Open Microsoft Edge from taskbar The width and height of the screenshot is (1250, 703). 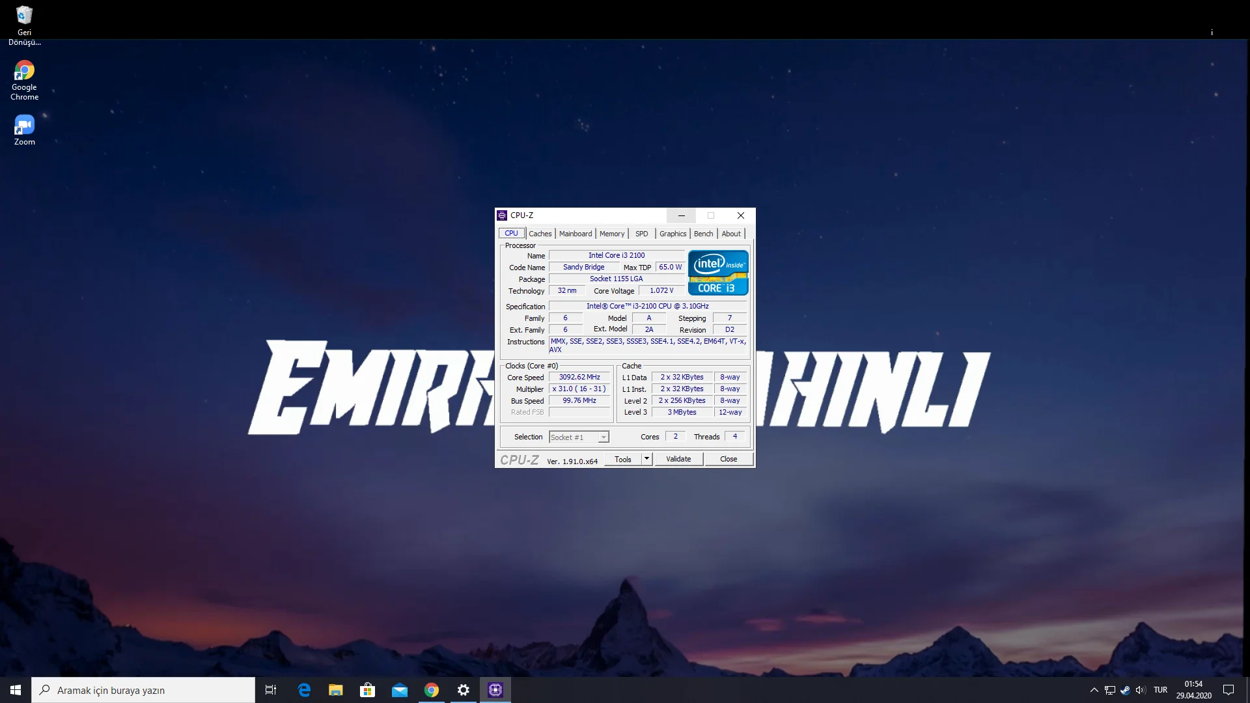pos(304,690)
